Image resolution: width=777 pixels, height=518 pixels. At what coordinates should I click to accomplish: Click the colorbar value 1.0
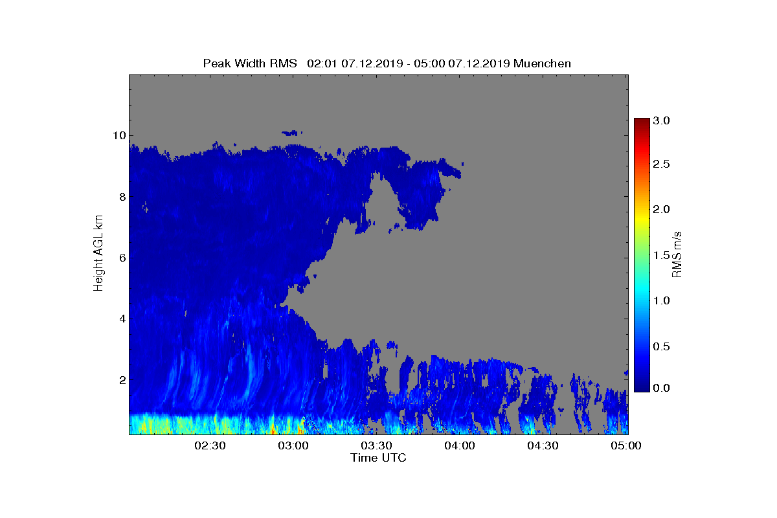point(660,300)
